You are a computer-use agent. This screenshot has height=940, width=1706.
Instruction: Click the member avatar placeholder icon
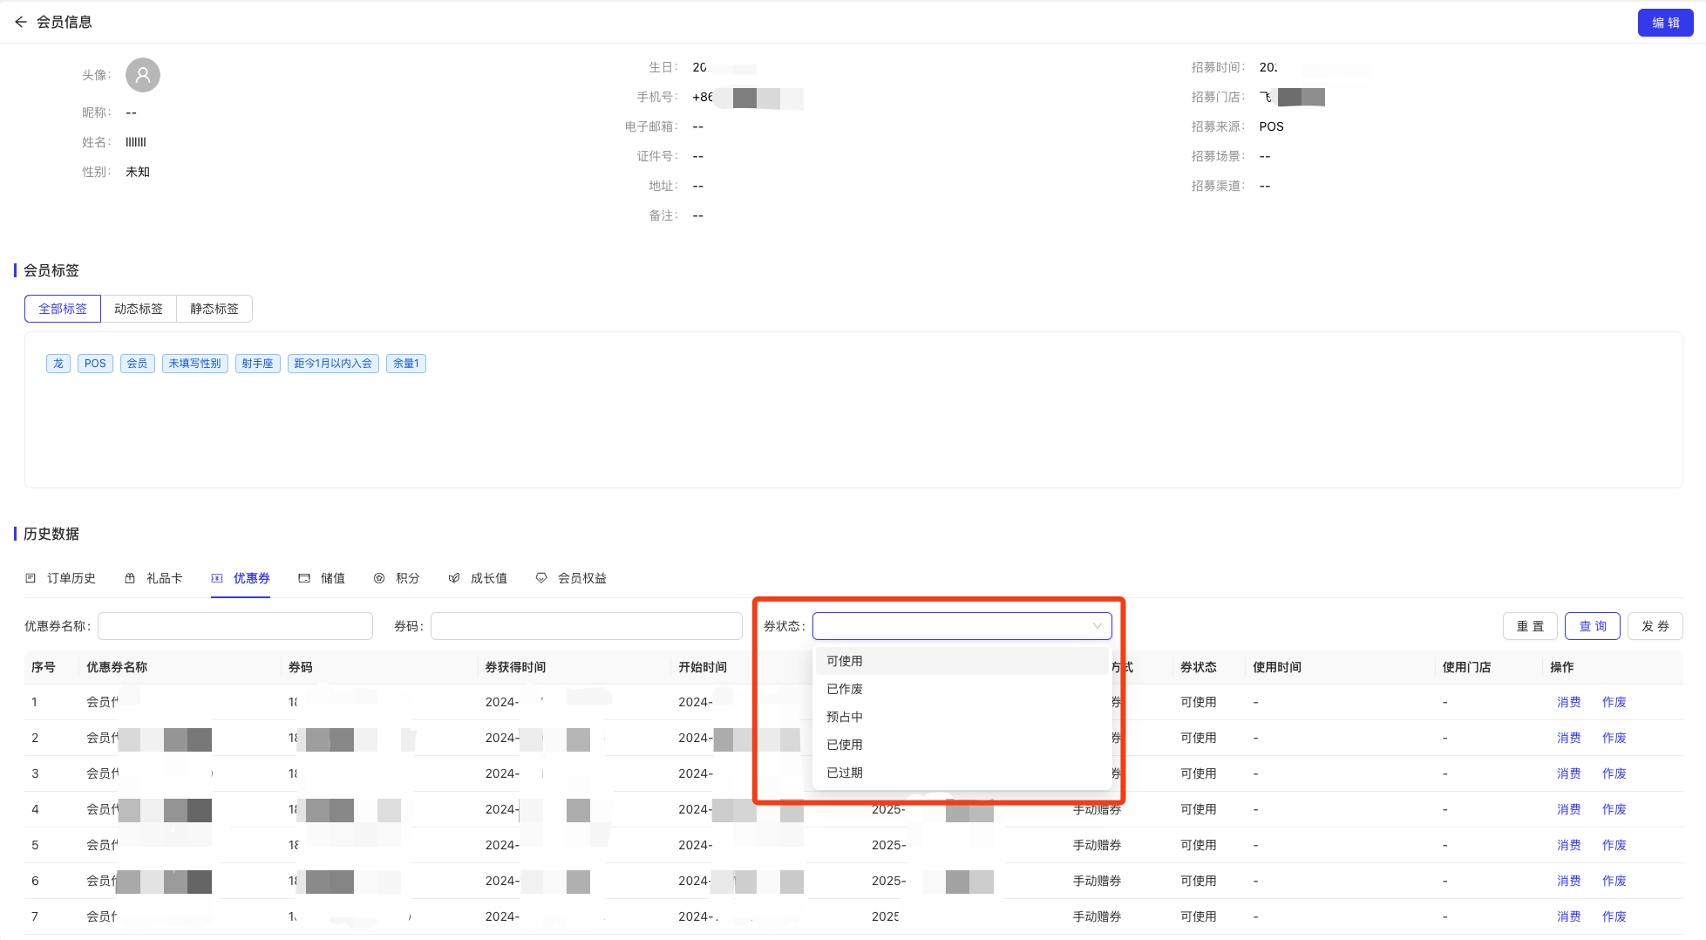pos(143,75)
